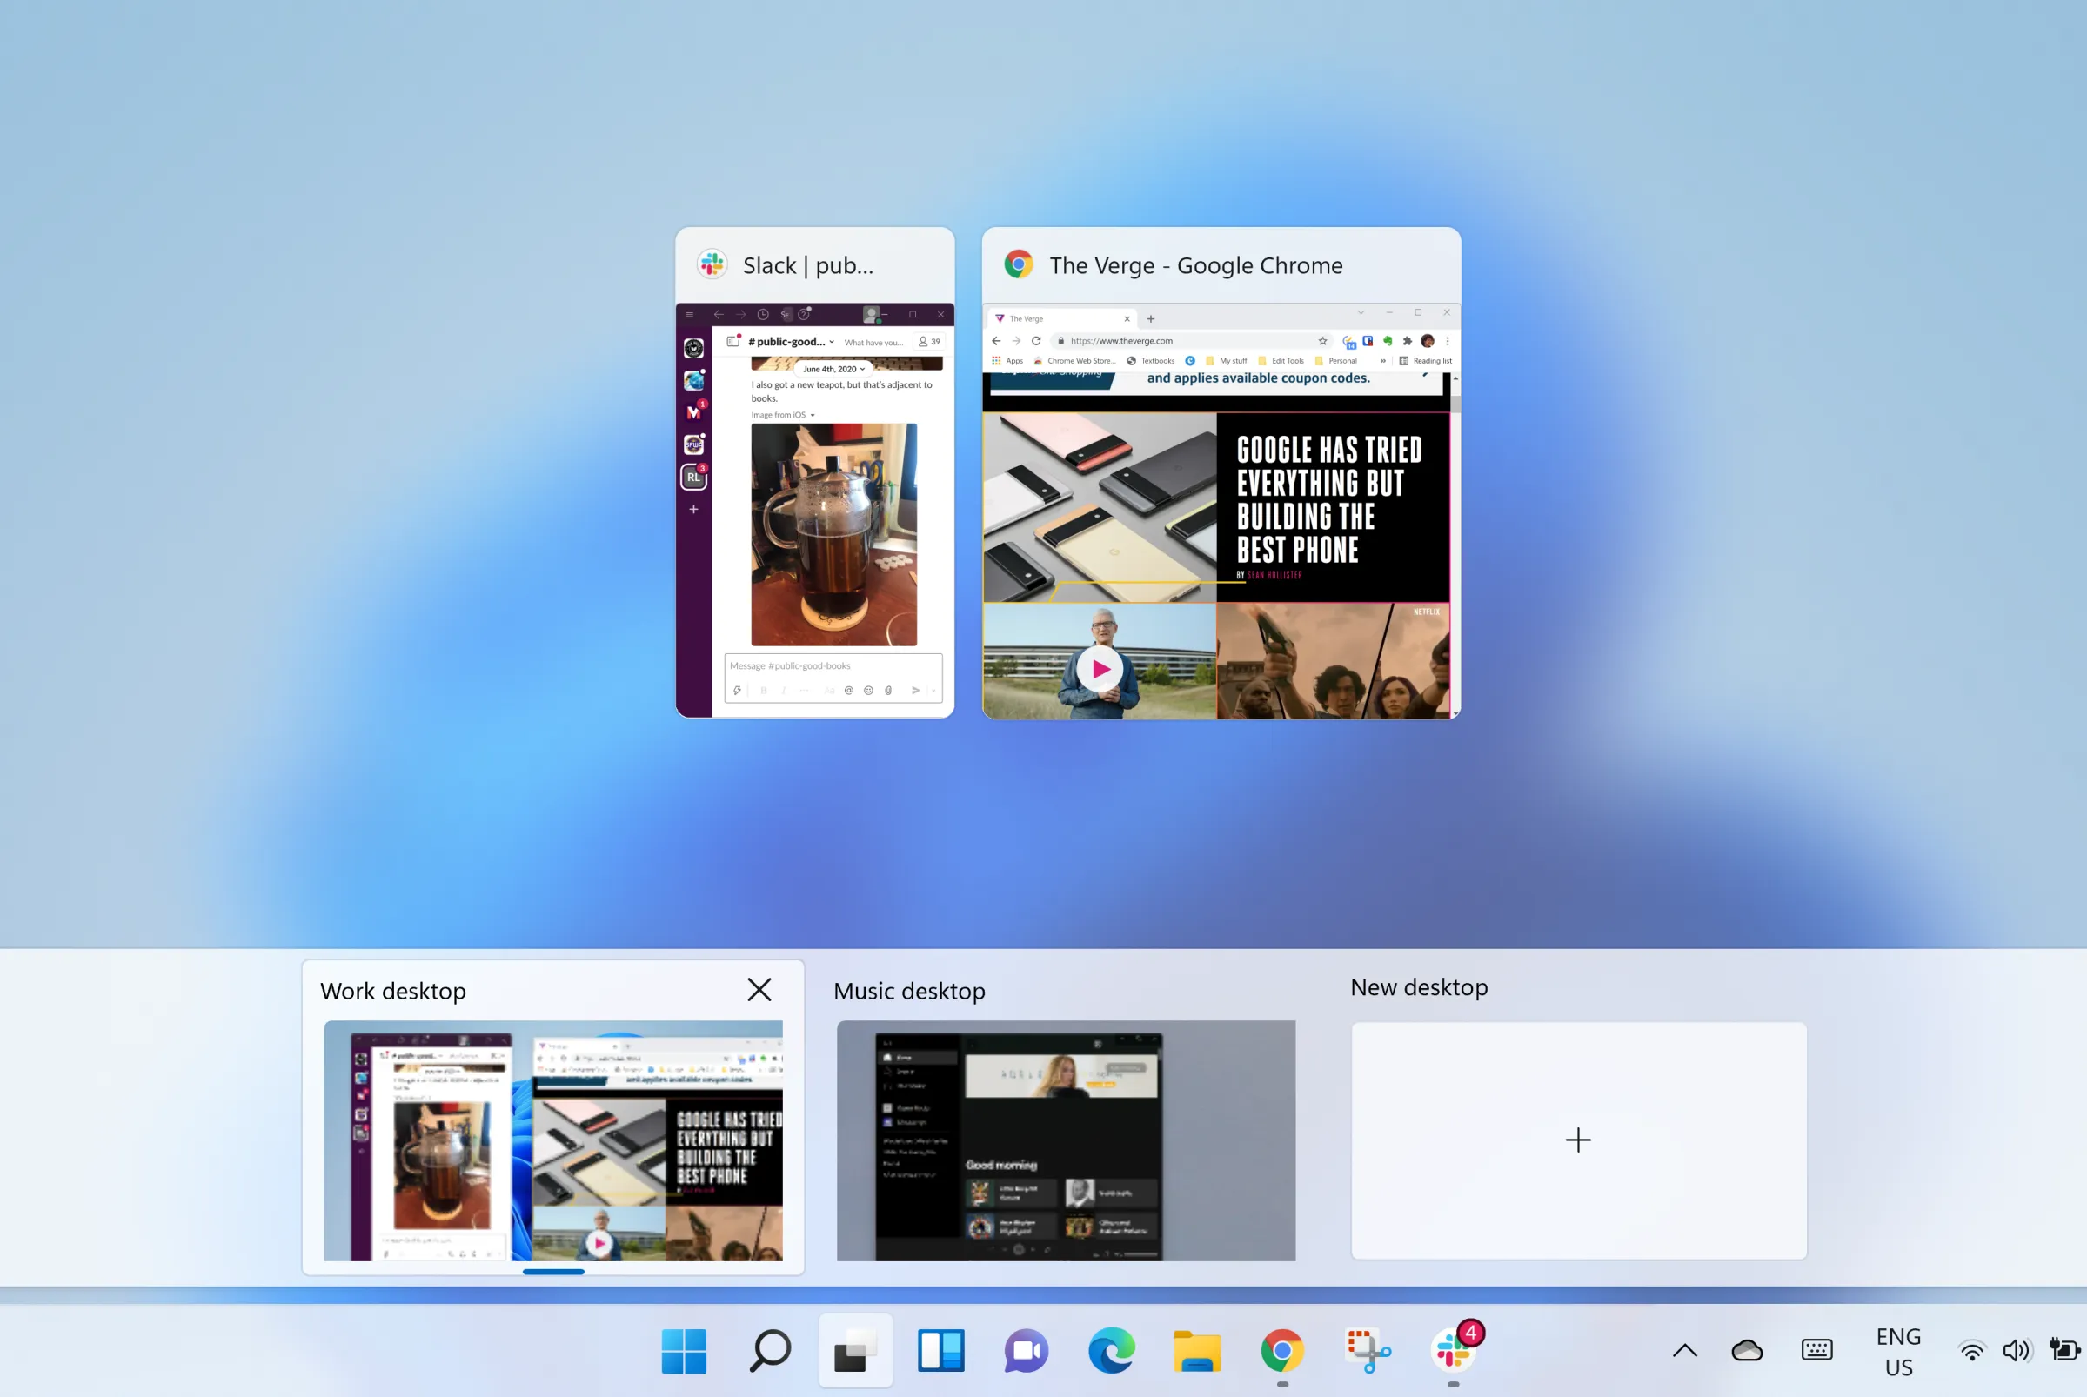Open the touch keyboard tray icon
The image size is (2087, 1397).
click(1816, 1351)
